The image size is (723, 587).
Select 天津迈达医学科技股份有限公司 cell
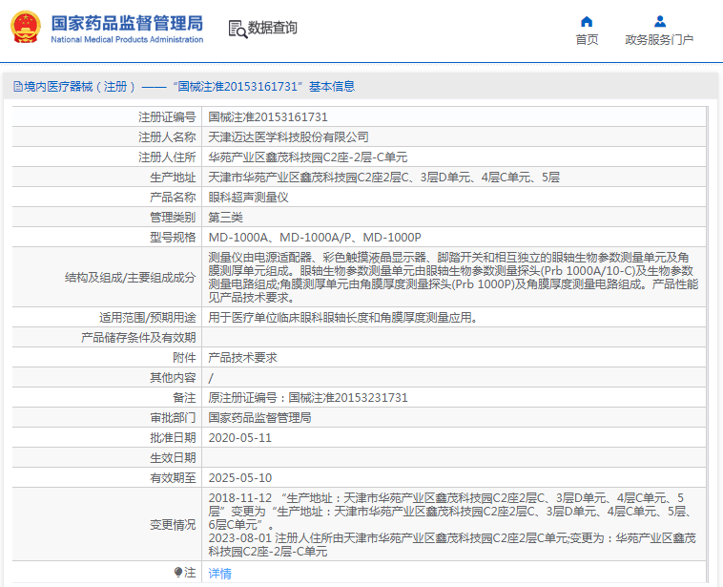coord(289,137)
